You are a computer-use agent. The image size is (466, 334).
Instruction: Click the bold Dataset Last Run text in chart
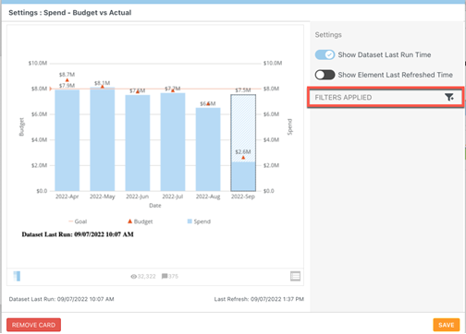[78, 234]
